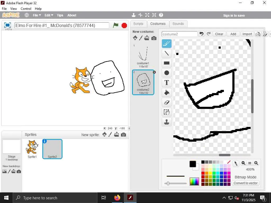The image size is (271, 203).
Task: Redo the drawing action
Action: 209,34
